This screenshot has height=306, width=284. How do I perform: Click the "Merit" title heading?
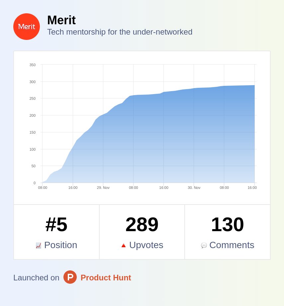[x=62, y=20]
